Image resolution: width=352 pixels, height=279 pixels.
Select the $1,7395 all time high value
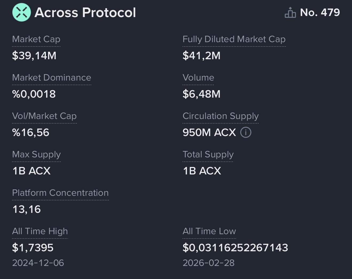(x=33, y=248)
